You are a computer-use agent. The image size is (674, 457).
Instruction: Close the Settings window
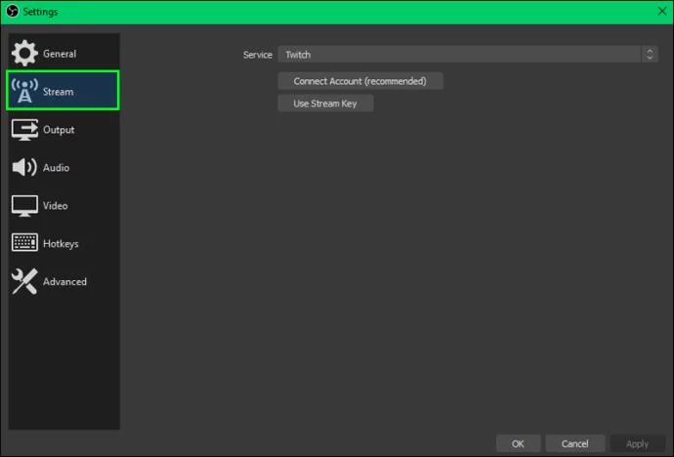point(662,11)
